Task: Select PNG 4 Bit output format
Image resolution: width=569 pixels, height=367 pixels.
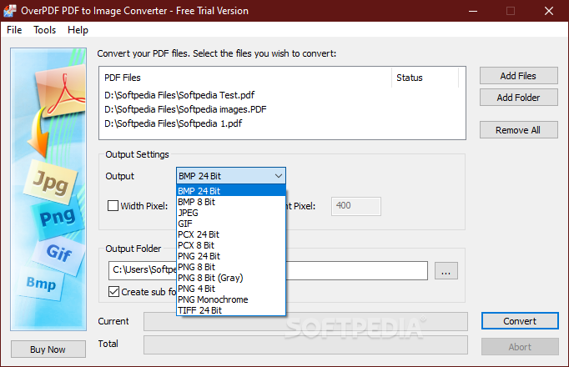Action: click(231, 289)
